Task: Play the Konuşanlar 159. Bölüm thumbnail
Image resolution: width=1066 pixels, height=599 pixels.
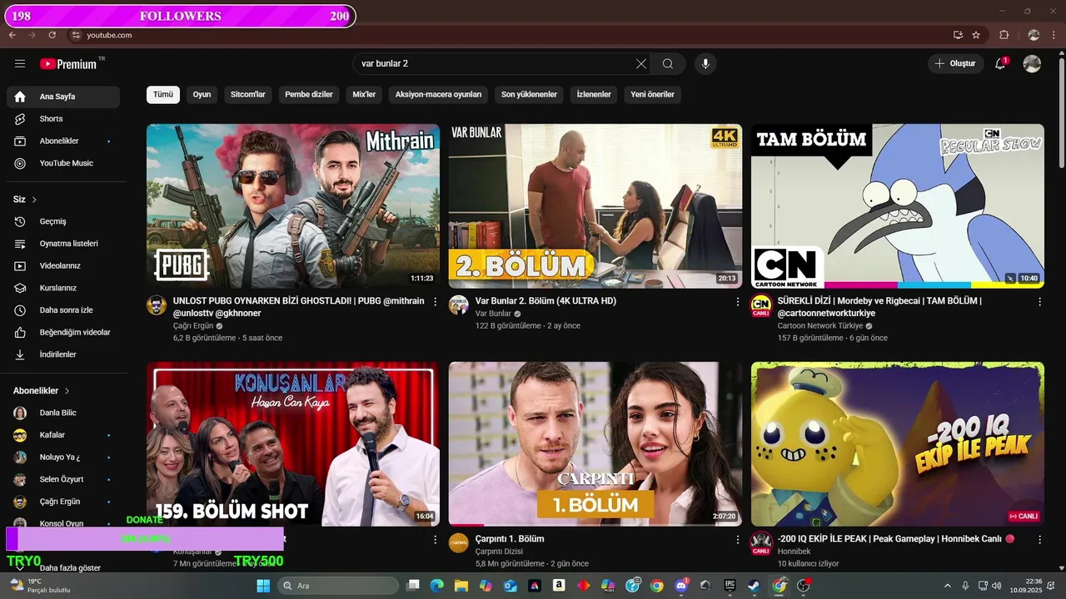Action: click(x=293, y=443)
